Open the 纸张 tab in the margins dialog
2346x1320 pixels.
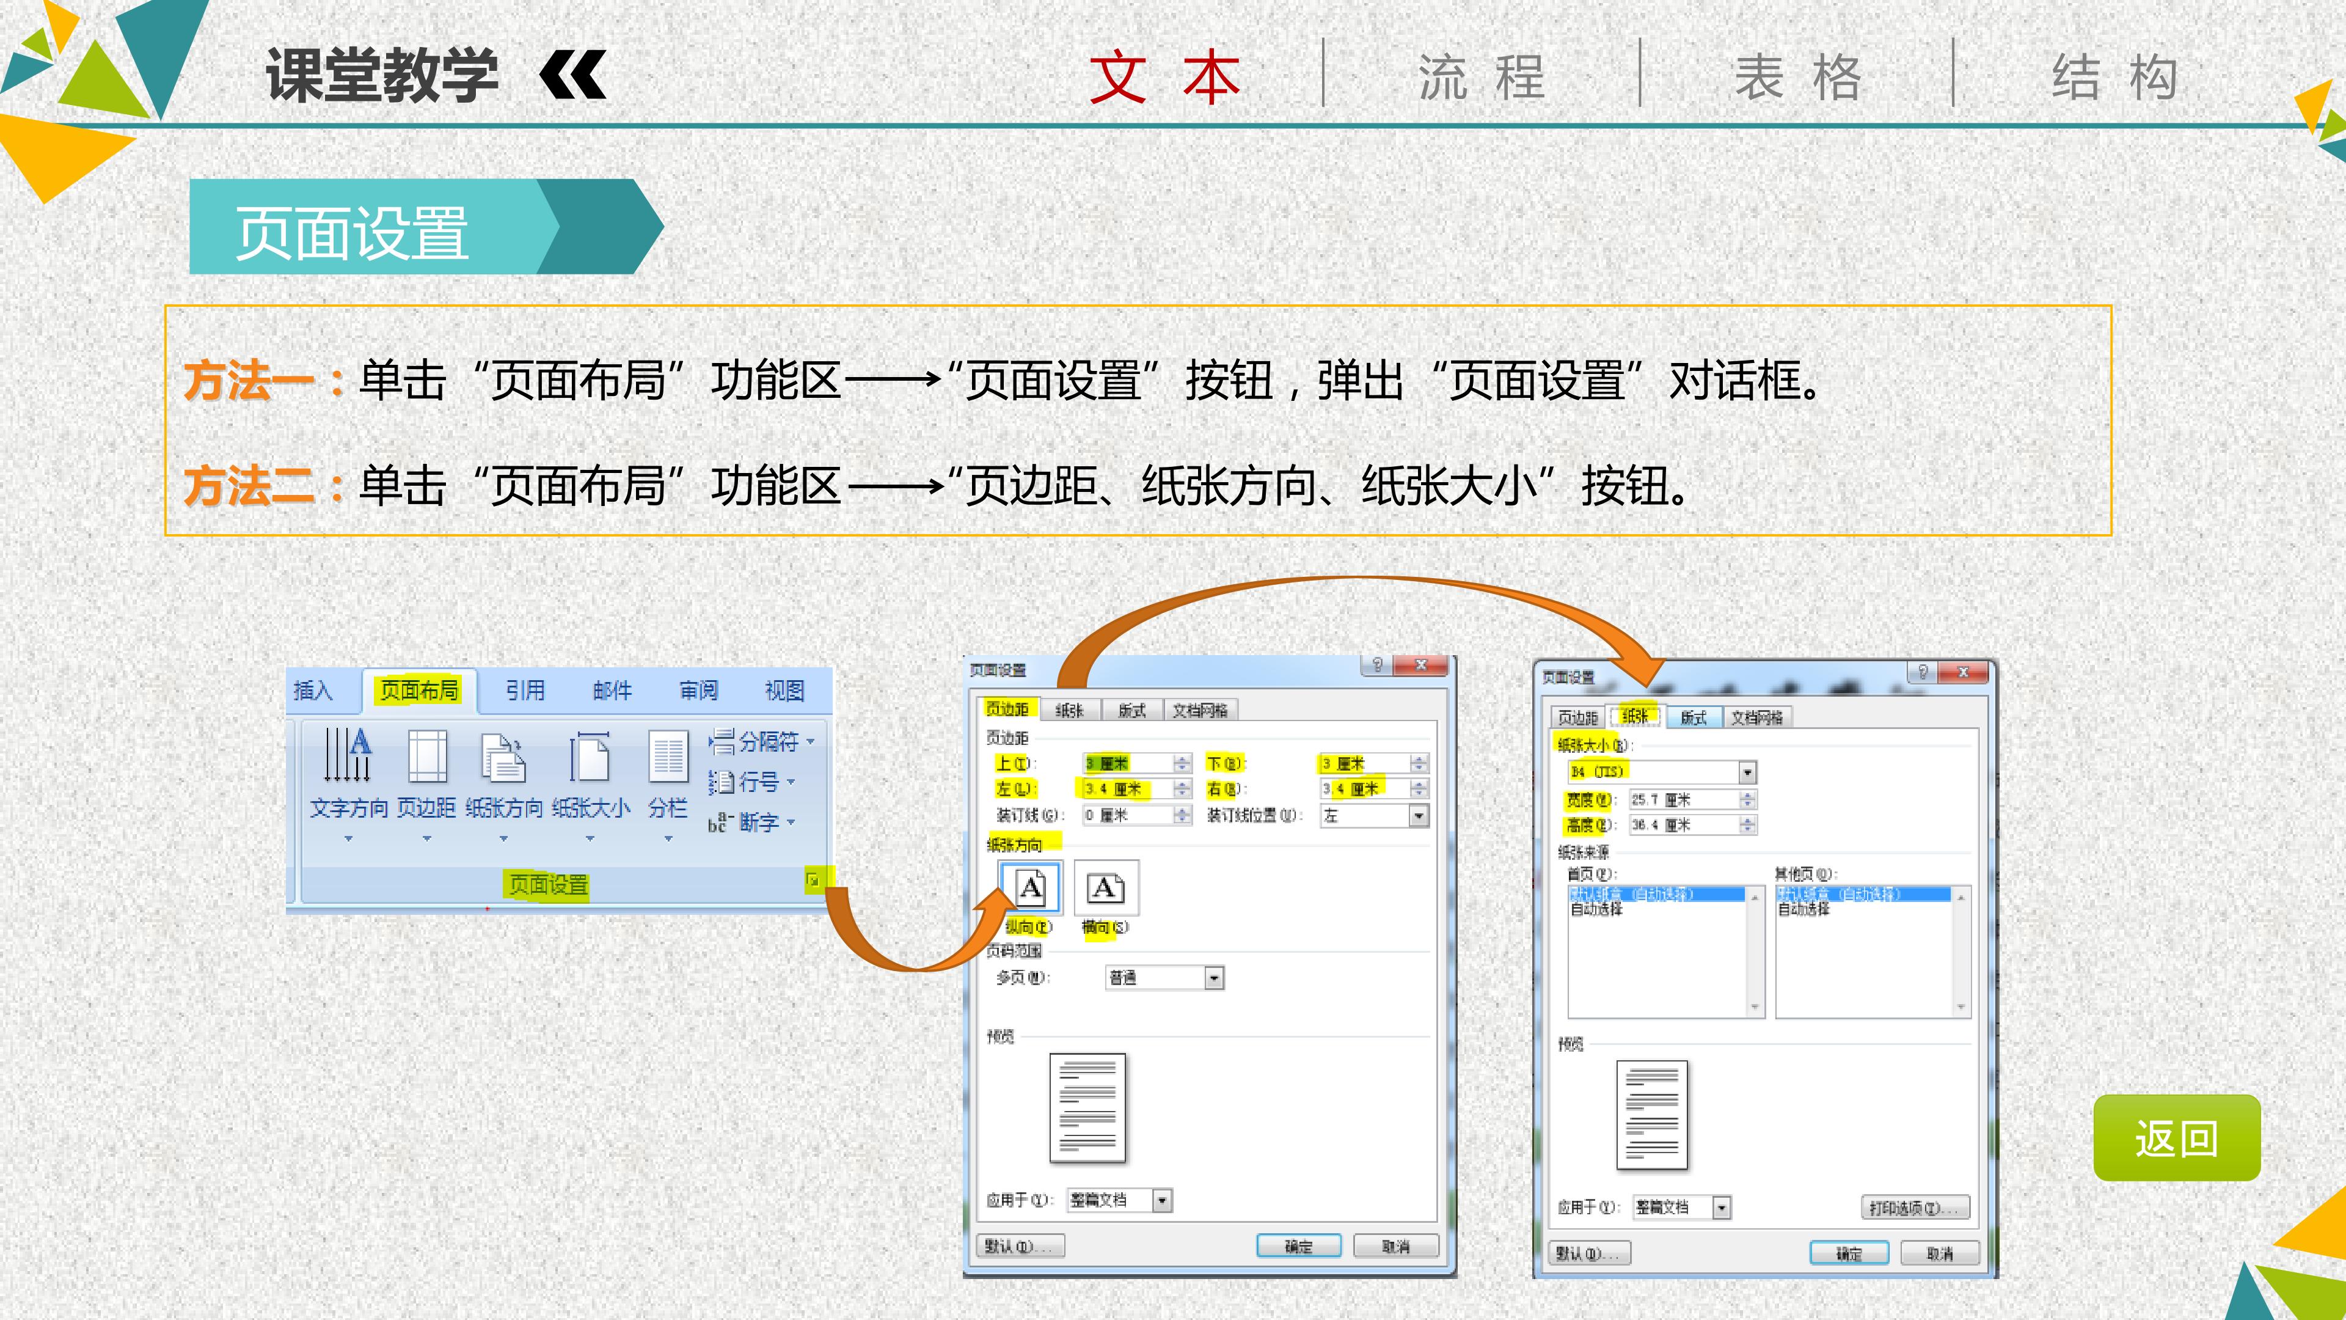(1069, 711)
